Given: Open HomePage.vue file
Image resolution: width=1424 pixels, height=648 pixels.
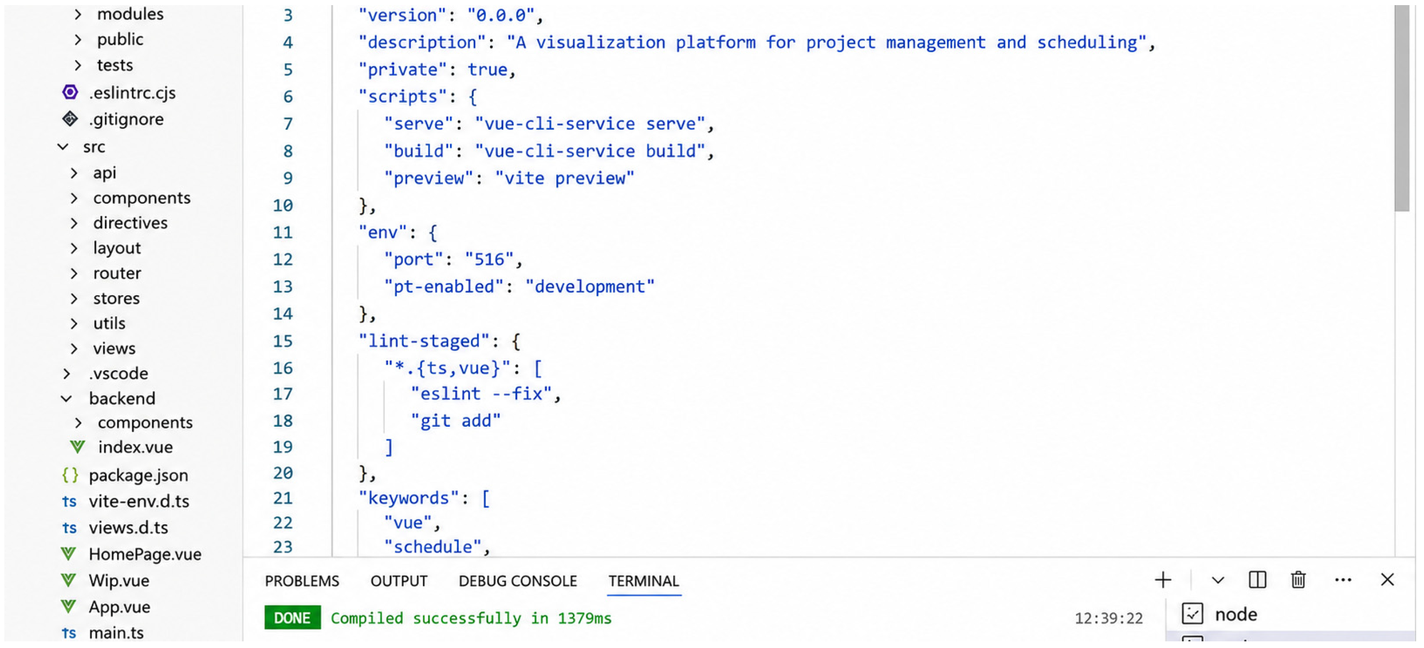Looking at the screenshot, I should click(x=146, y=555).
